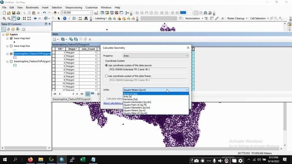Click the purple symbol swatch under highlighted layer
Screen dimensions: 292x164
pyautogui.click(x=15, y=58)
